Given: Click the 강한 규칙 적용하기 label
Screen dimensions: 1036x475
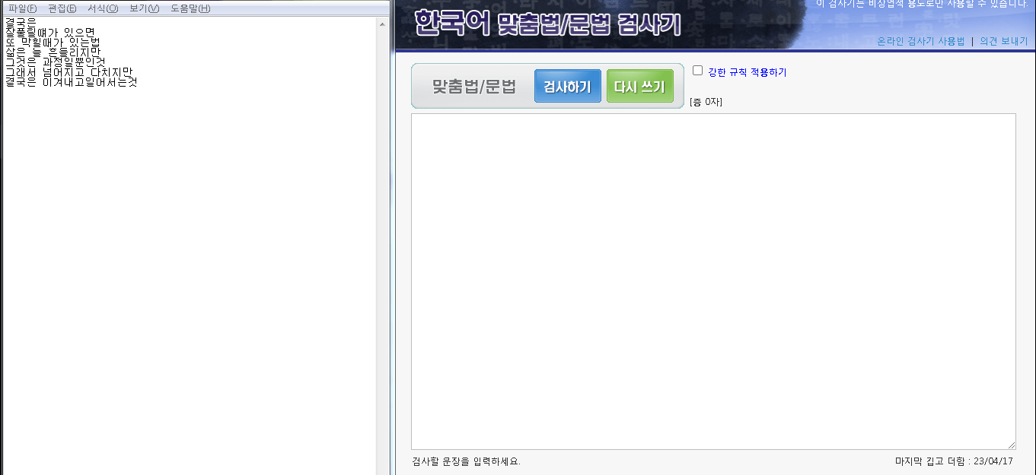Looking at the screenshot, I should (x=747, y=72).
